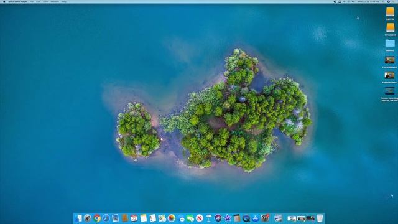Launch Launchpad rocket icon in Dock

[88, 218]
